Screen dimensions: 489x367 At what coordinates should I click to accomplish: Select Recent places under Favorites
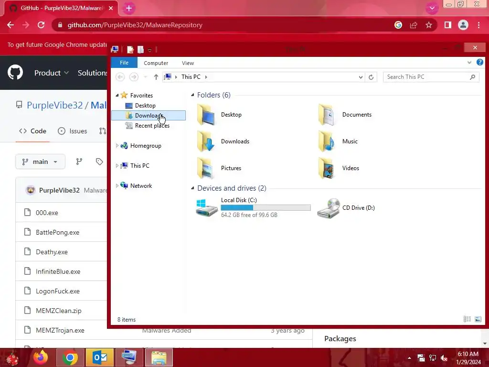click(x=152, y=126)
